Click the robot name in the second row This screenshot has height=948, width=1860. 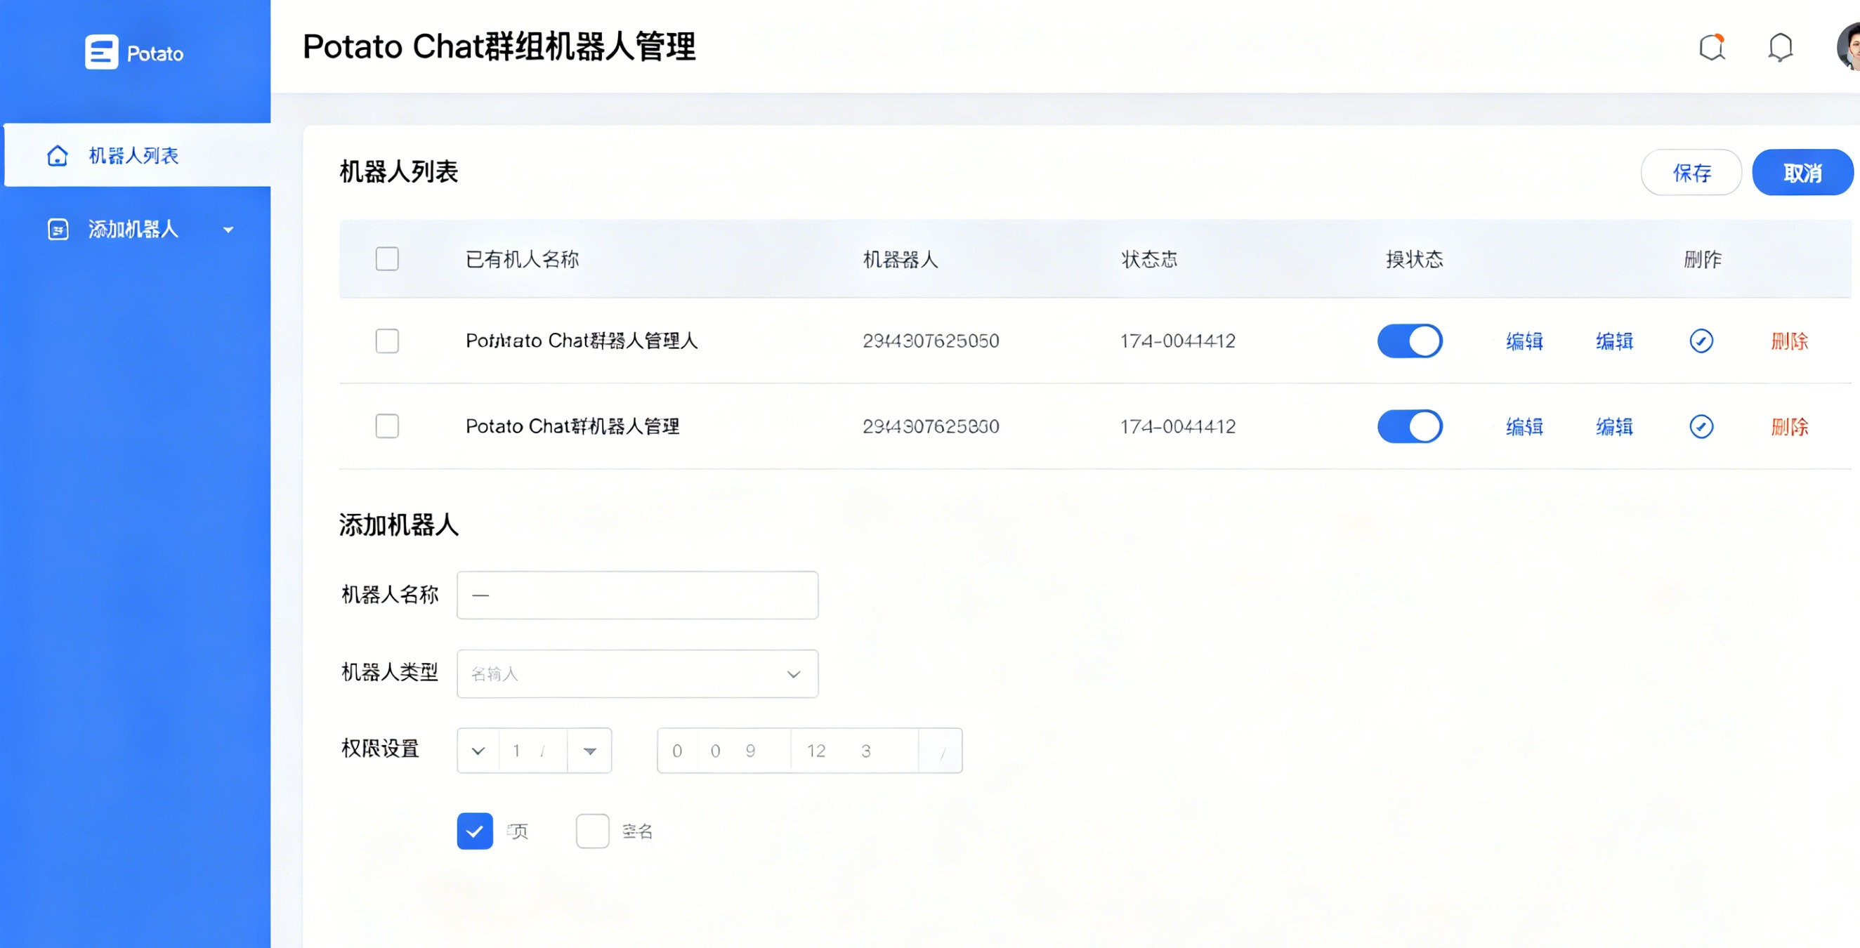(x=572, y=426)
